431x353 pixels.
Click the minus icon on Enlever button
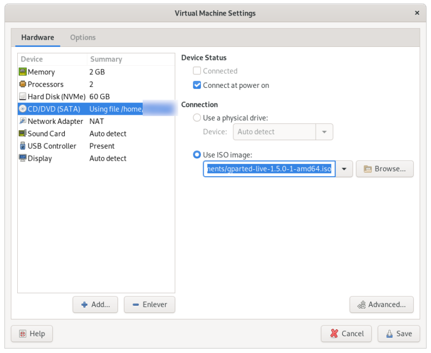click(136, 304)
